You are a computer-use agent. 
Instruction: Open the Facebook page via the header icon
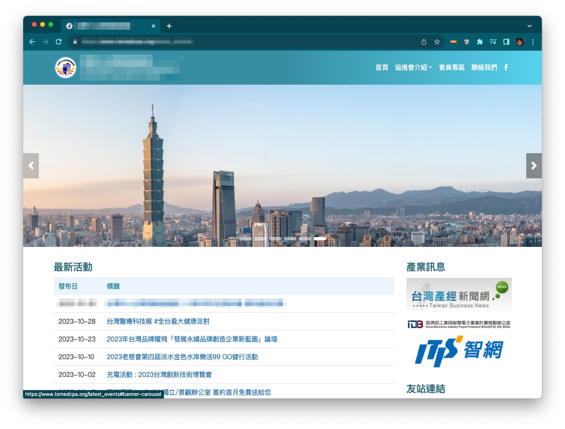click(506, 67)
